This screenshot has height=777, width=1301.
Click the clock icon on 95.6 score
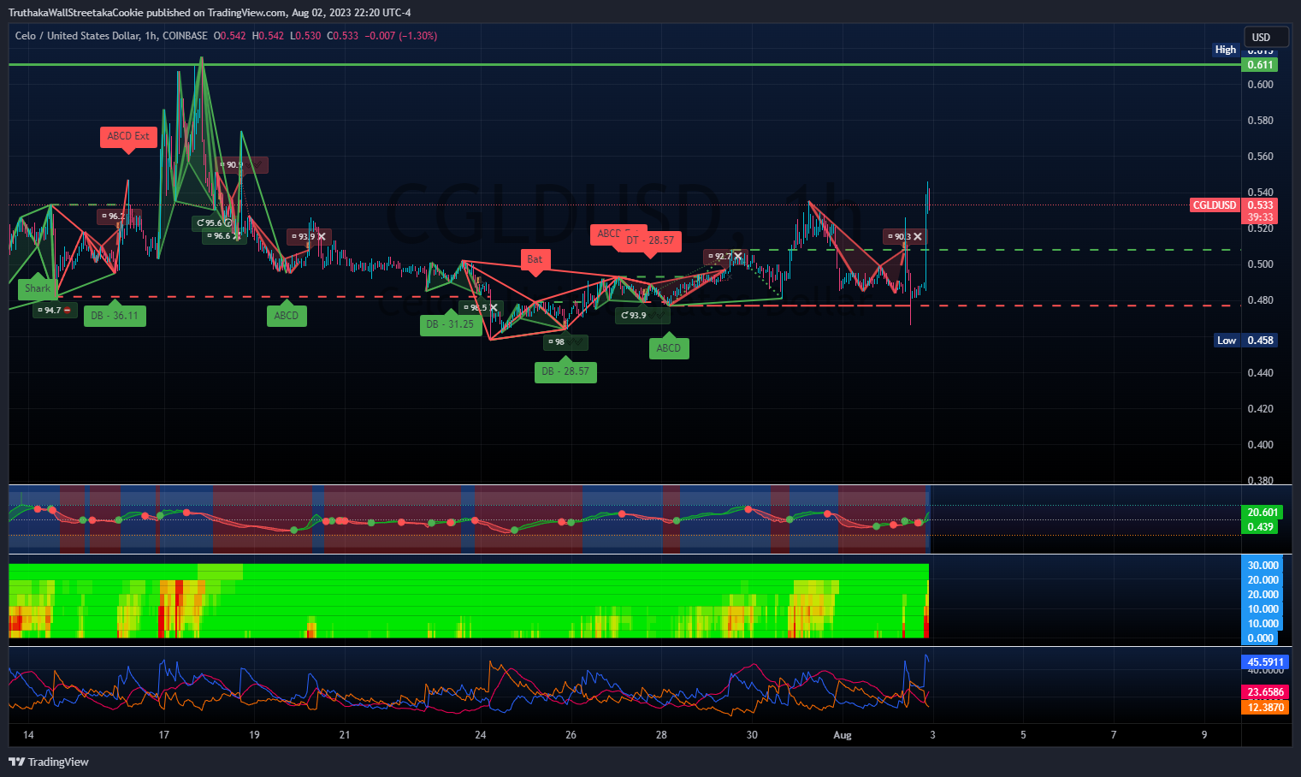point(228,223)
